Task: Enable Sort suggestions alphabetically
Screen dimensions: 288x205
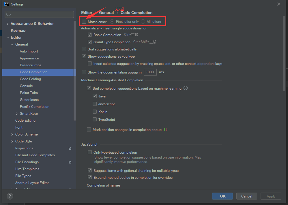Action: [84, 49]
